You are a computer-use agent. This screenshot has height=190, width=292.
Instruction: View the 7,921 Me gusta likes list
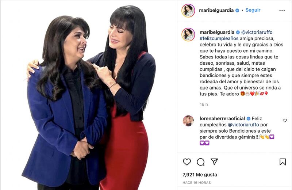[200, 175]
